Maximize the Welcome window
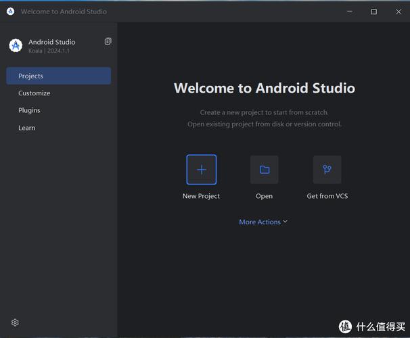The width and height of the screenshot is (410, 338). pos(374,11)
